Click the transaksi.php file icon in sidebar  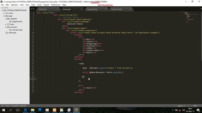click(x=10, y=30)
